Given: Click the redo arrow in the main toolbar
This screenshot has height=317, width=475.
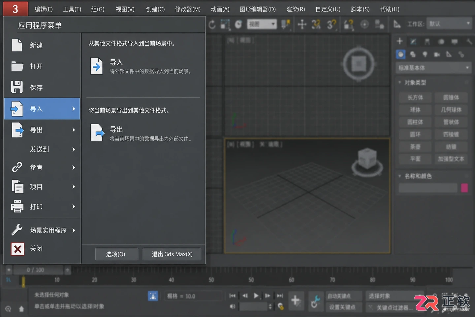Looking at the screenshot, I should (x=212, y=24).
